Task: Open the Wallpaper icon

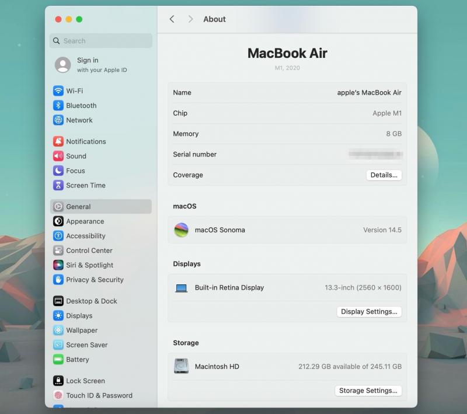Action: tap(58, 330)
